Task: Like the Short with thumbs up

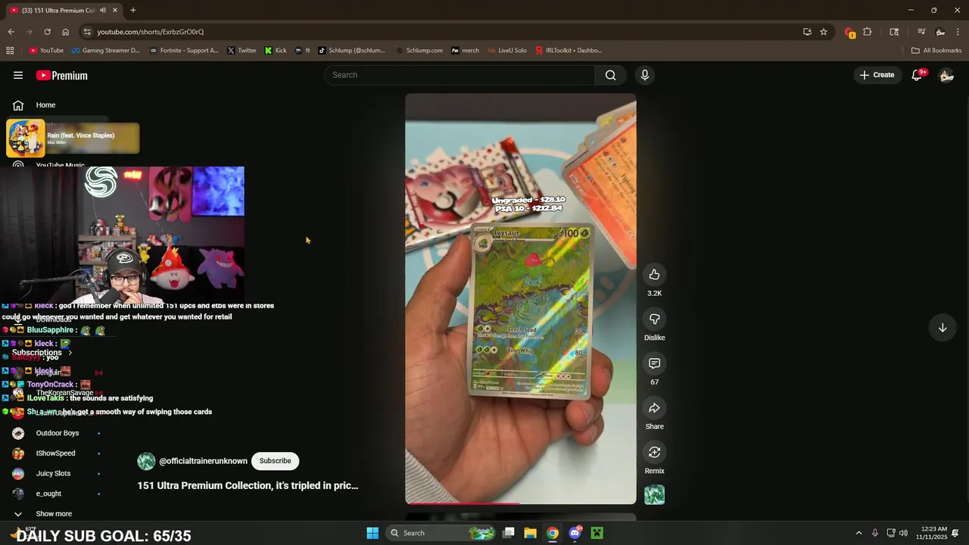Action: (654, 275)
